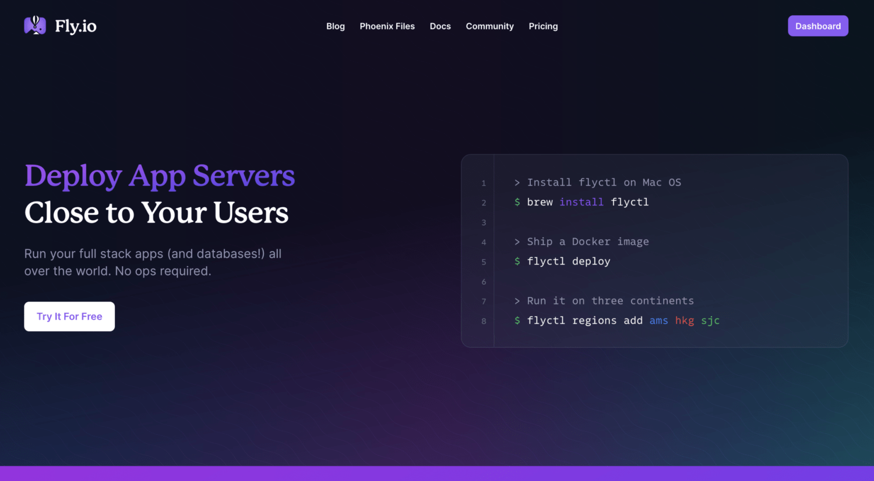Click the Fly.io balloon logo icon
The height and width of the screenshot is (481, 874).
click(35, 26)
